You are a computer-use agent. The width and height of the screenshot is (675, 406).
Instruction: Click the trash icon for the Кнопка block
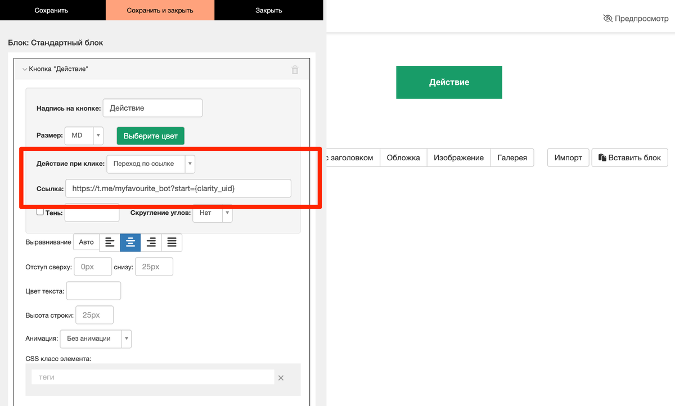pos(295,70)
